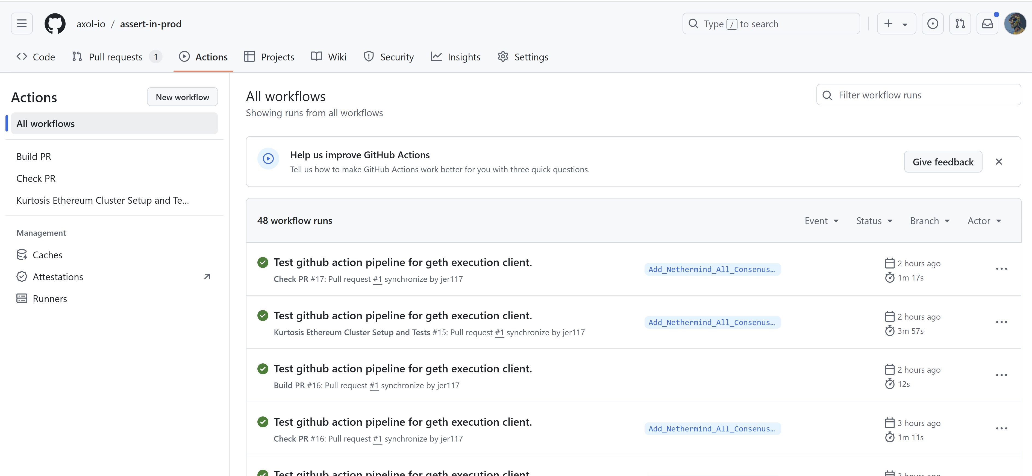Viewport: 1032px width, 476px height.
Task: Close the GitHub Actions feedback banner
Action: coord(999,161)
